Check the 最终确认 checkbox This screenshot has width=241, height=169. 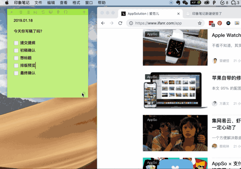pyautogui.click(x=16, y=73)
